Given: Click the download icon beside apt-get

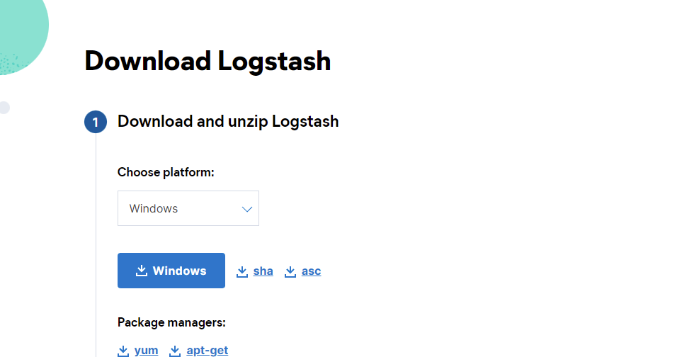Looking at the screenshot, I should pos(175,351).
